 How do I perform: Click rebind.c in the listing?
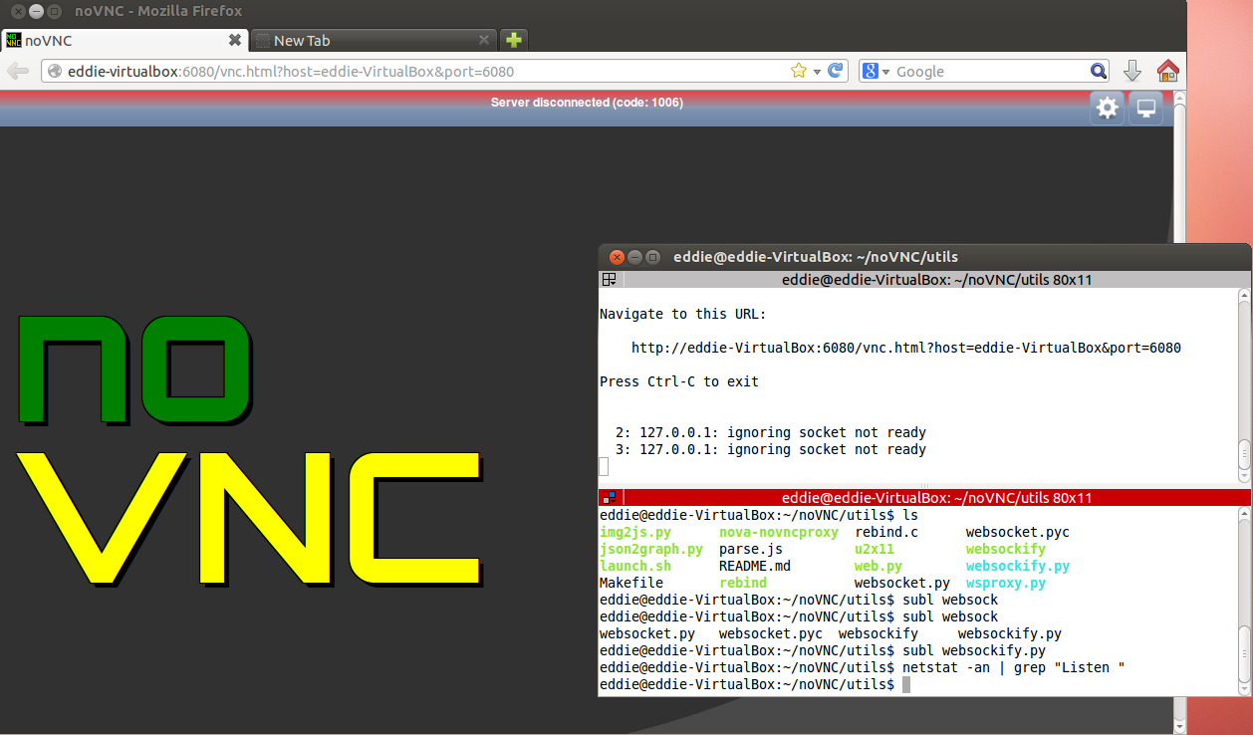pyautogui.click(x=886, y=532)
